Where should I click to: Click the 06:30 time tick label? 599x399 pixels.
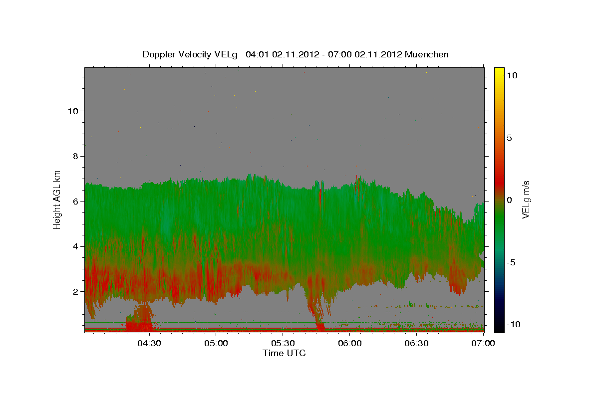tap(416, 343)
